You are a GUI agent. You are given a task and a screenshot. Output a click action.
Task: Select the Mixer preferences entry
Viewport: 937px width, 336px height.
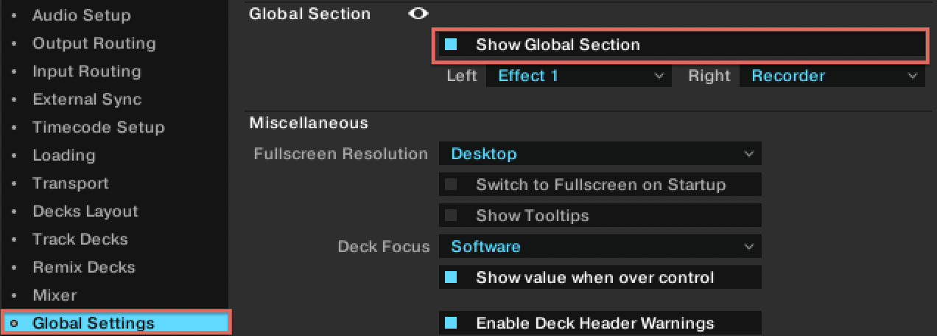(x=55, y=295)
